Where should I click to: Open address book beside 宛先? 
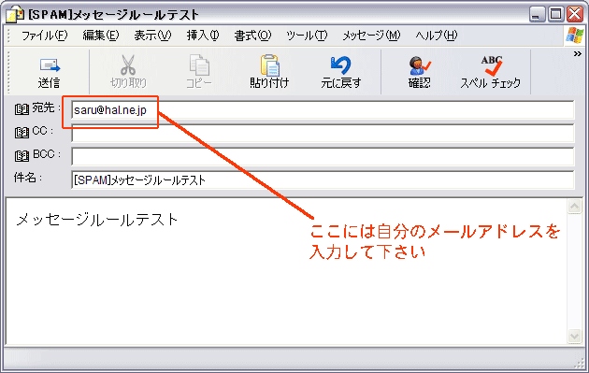pyautogui.click(x=22, y=109)
